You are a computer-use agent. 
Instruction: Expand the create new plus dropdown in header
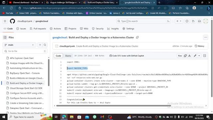click(179, 21)
